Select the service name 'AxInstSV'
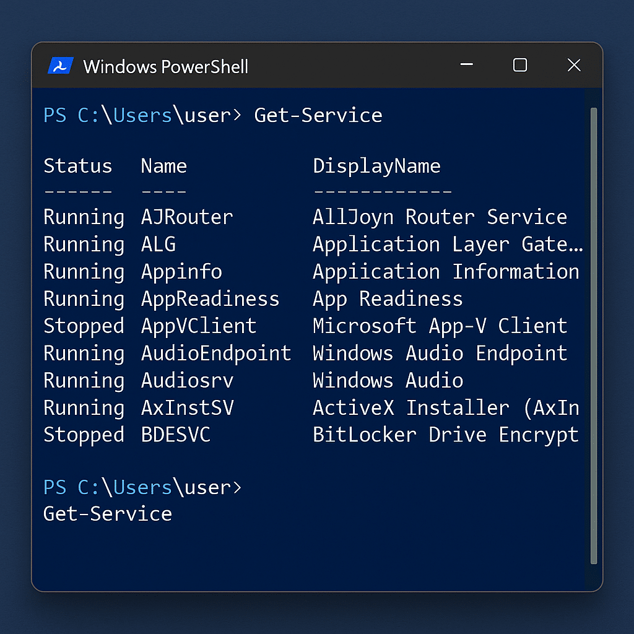 coord(187,407)
